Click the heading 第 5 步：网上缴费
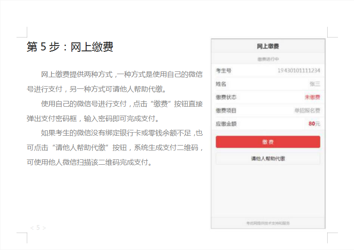The width and height of the screenshot is (354, 250). [x=70, y=47]
